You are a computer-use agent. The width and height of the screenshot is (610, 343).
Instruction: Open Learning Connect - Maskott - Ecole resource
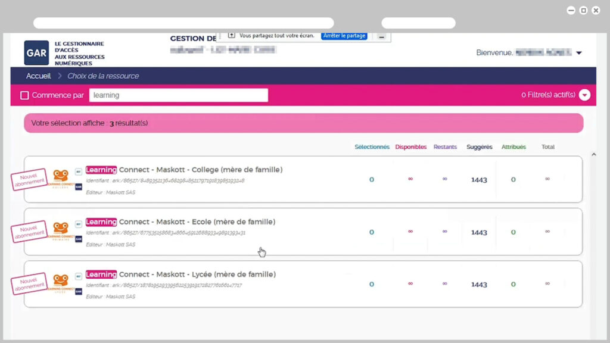coord(180,222)
